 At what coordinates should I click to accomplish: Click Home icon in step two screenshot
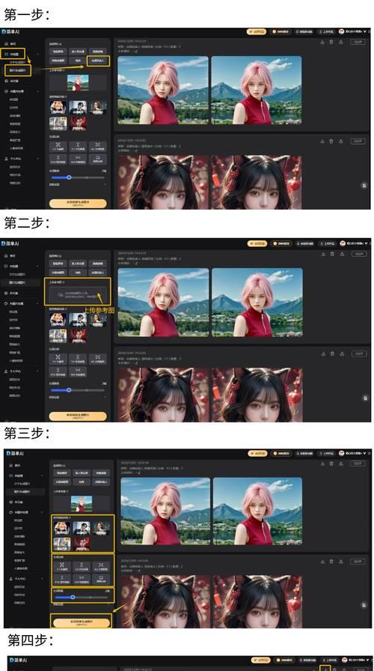coord(6,255)
